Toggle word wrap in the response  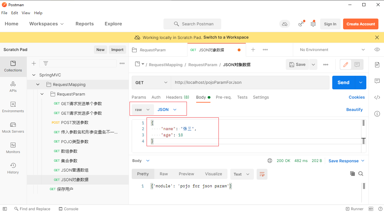coord(262,174)
